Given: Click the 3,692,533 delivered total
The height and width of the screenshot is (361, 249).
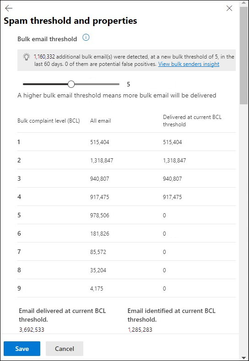Looking at the screenshot, I should pos(32,330).
